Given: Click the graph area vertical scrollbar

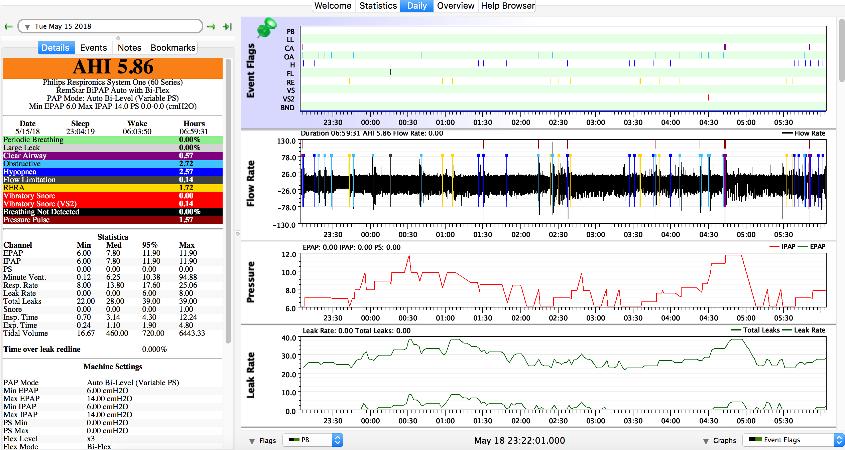Looking at the screenshot, I should click(842, 50).
